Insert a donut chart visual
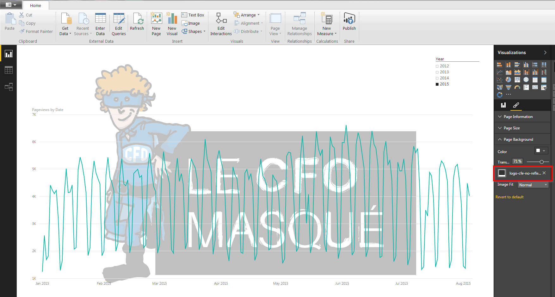The image size is (555, 297). (x=500, y=95)
